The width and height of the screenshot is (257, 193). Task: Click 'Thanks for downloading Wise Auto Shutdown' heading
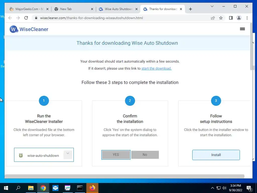tap(127, 43)
